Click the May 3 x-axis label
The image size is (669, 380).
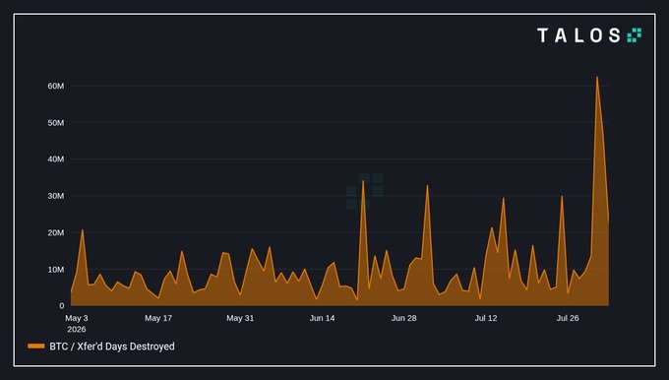77,318
